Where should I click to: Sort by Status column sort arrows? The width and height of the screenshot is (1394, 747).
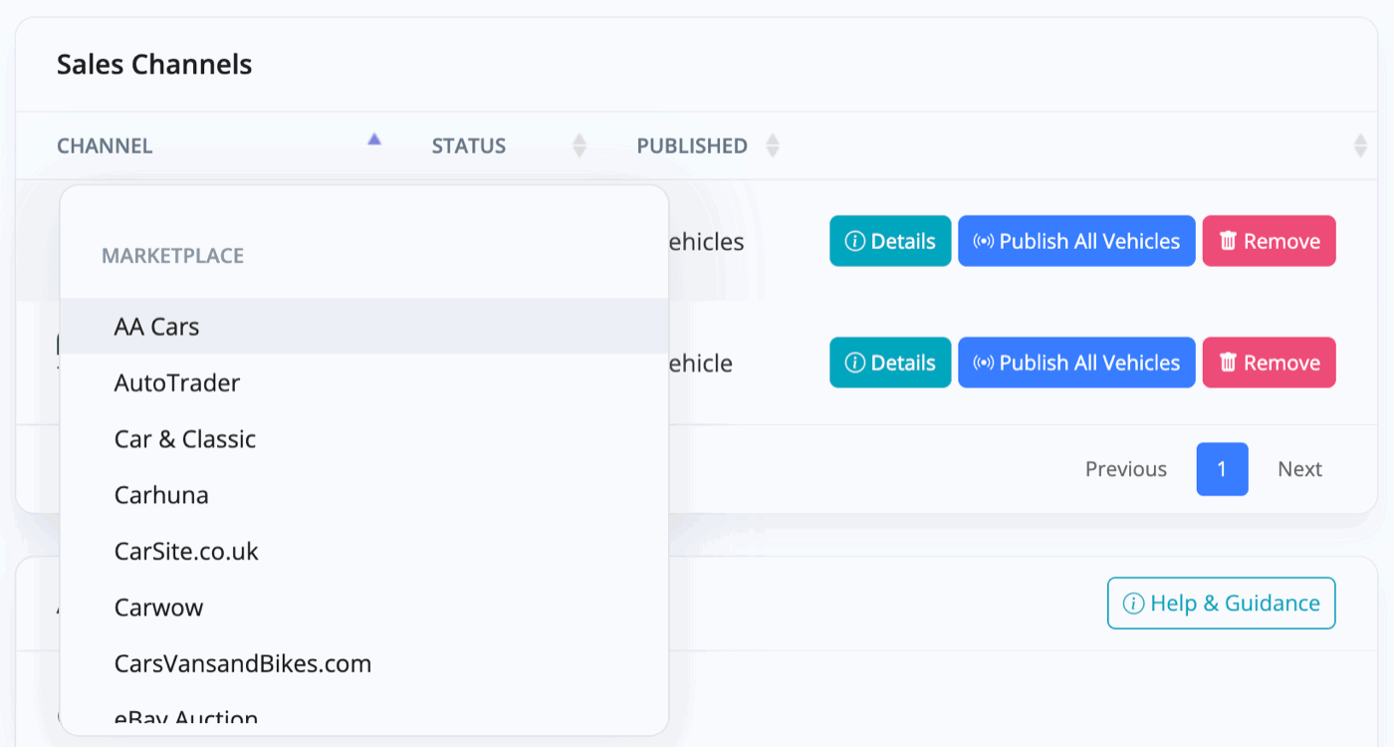tap(580, 146)
